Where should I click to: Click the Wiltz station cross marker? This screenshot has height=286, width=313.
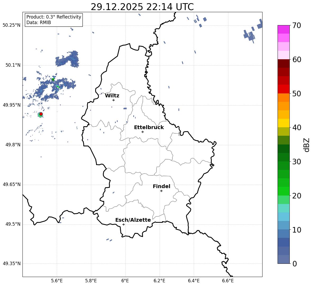(x=114, y=100)
